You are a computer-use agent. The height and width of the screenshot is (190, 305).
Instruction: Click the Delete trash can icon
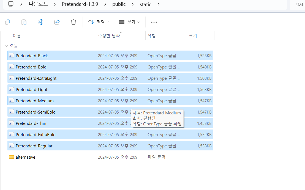73,22
